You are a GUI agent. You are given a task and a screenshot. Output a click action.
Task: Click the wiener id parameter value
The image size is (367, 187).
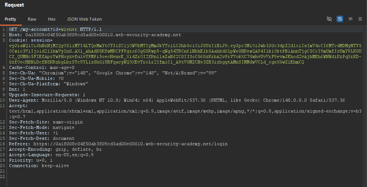click(x=69, y=30)
